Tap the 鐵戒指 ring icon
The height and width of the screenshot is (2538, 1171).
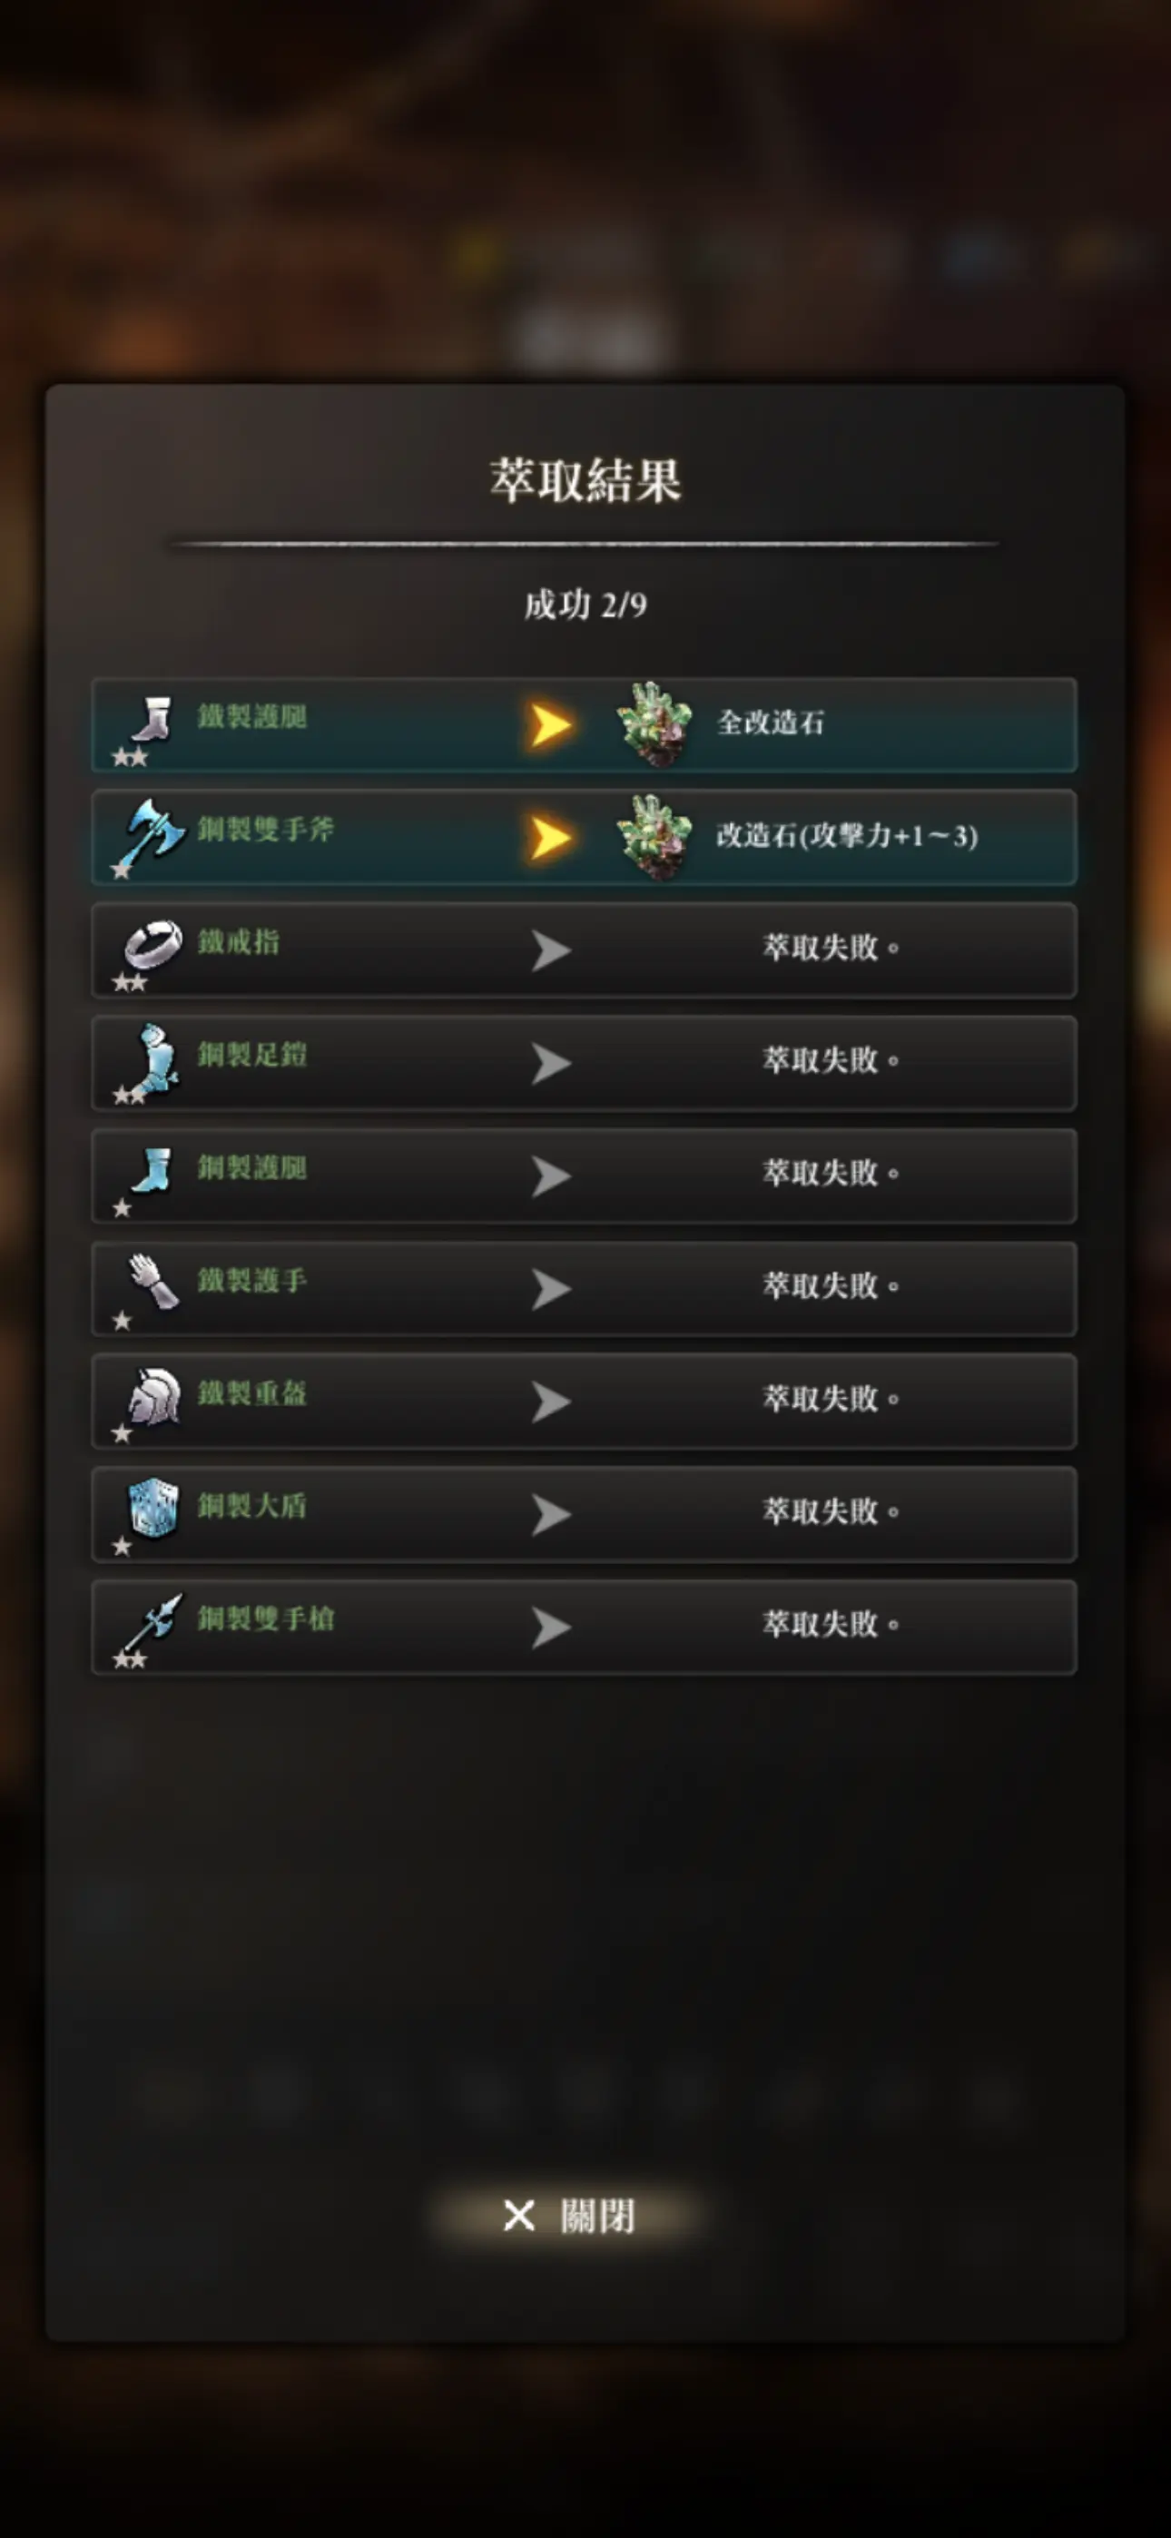(x=153, y=945)
